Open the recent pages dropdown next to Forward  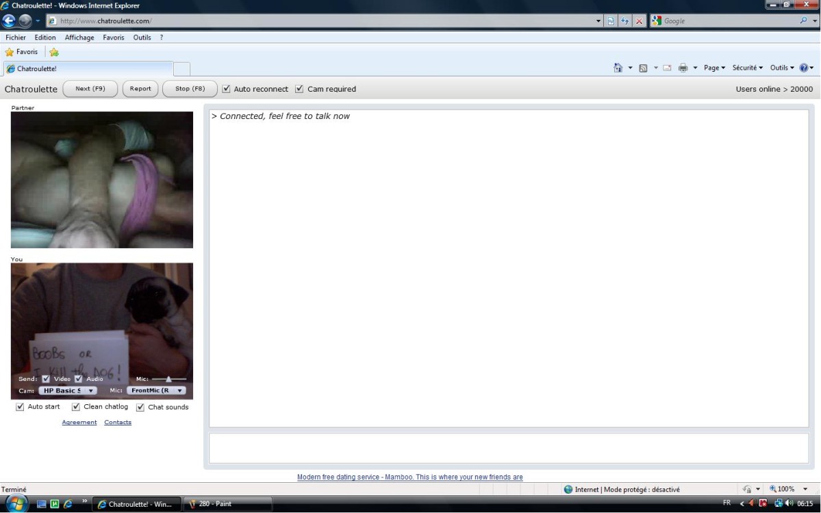coord(38,21)
